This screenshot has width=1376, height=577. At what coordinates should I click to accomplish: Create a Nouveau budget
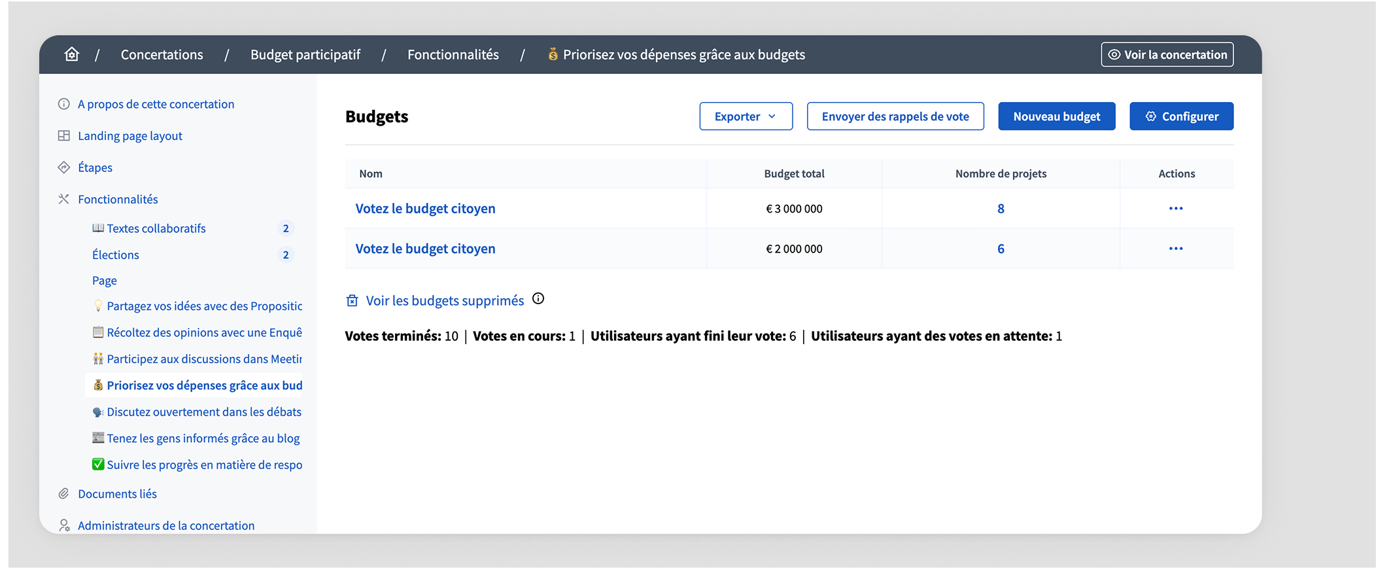click(x=1056, y=116)
